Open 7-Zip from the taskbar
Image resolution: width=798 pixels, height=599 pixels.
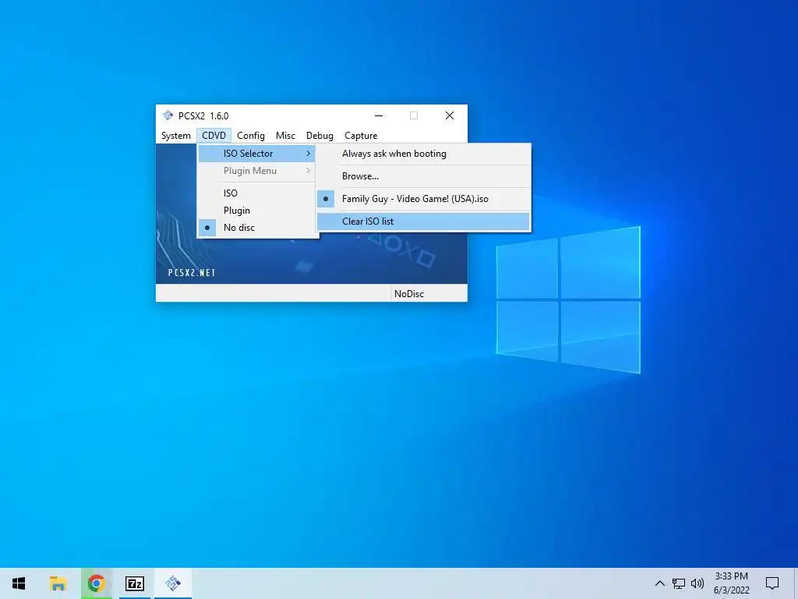point(135,583)
